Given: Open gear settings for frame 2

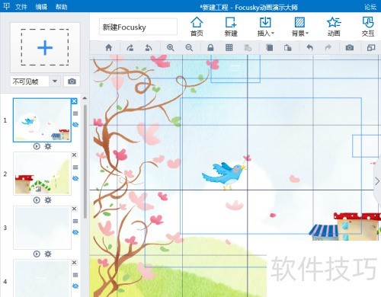Looking at the screenshot, I should pyautogui.click(x=48, y=200).
